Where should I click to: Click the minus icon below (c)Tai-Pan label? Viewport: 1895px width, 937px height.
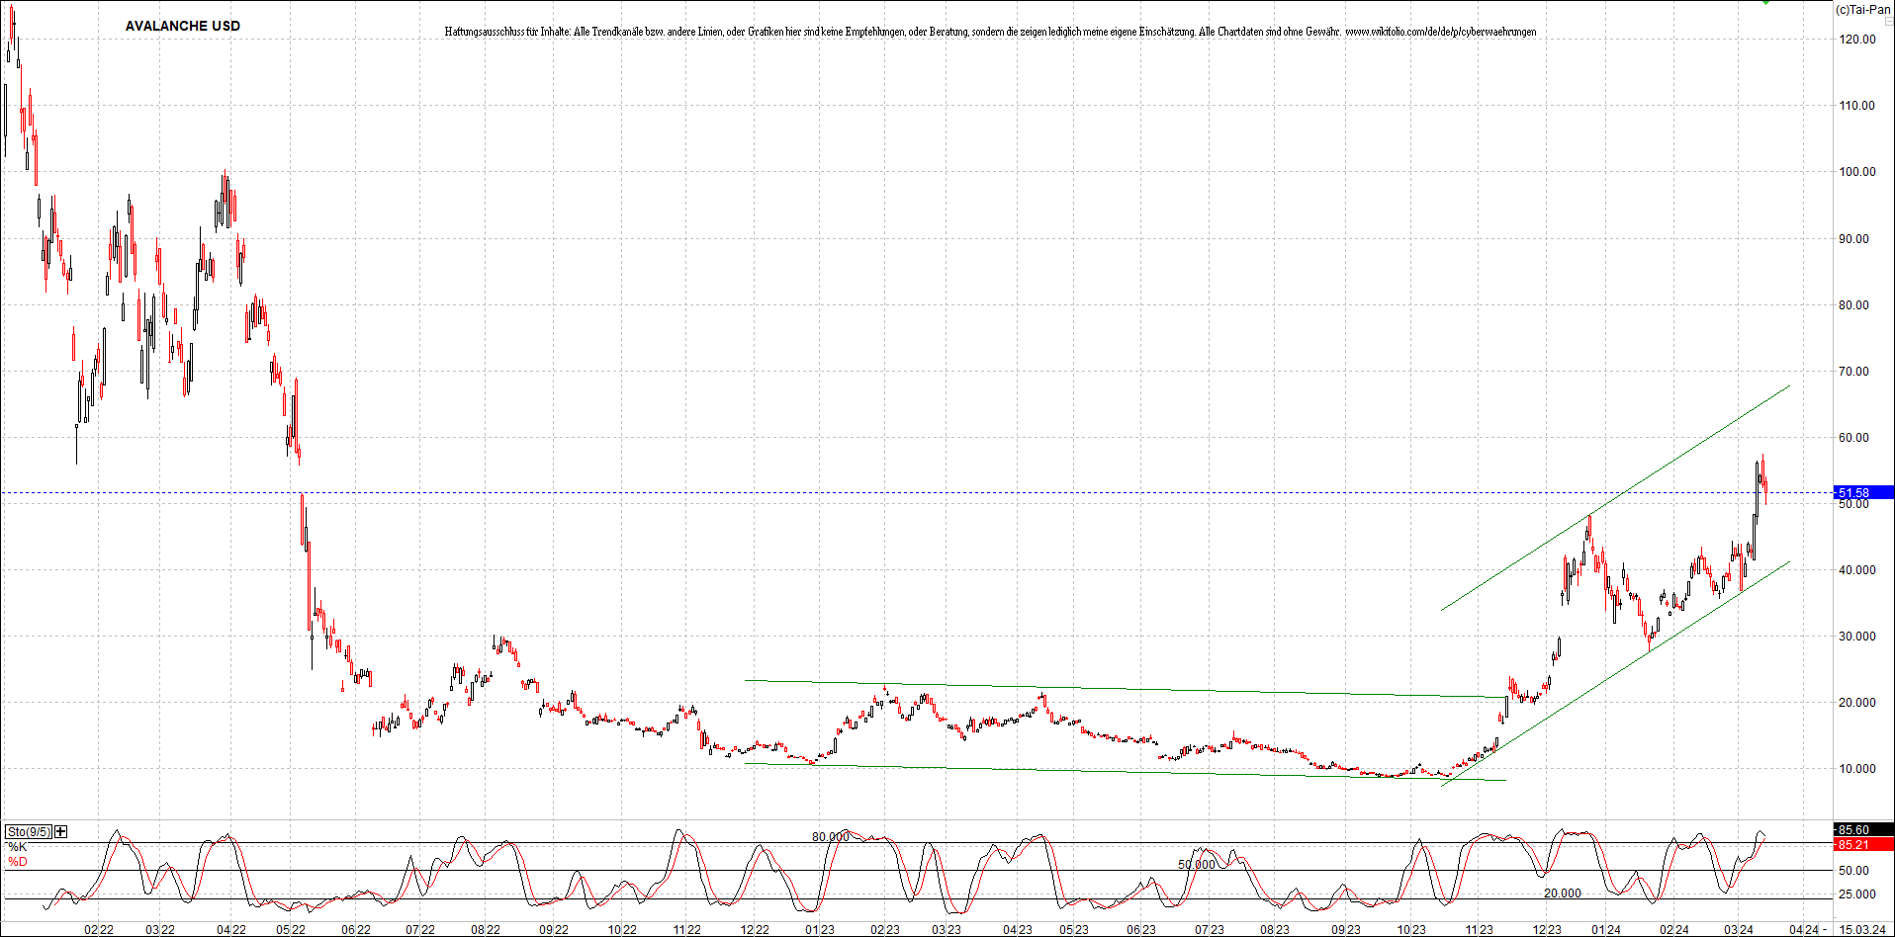click(x=1889, y=21)
